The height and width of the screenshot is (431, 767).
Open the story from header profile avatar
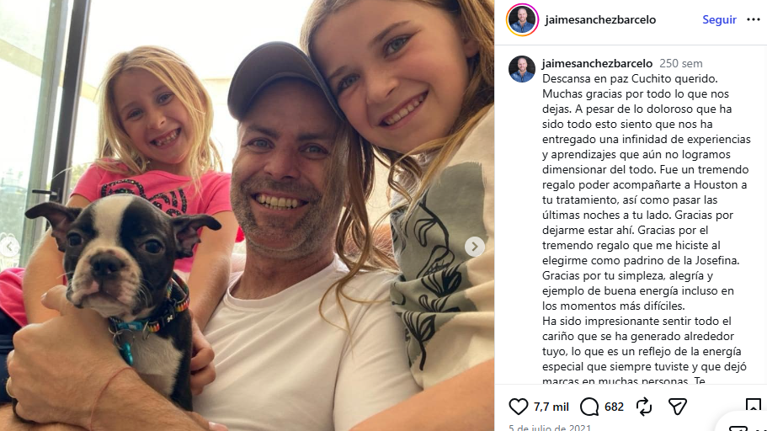pos(522,19)
